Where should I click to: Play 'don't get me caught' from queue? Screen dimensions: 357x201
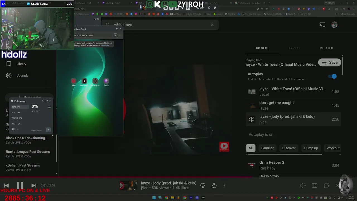(x=293, y=105)
